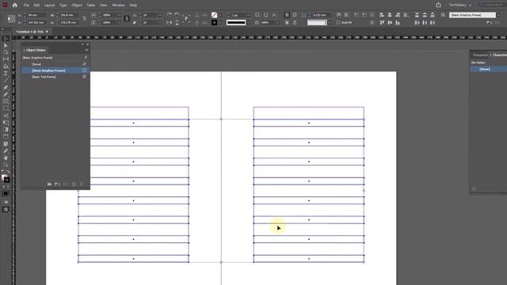Screen dimensions: 507x285
Task: Select the Direct Selection tool
Action: 6,46
